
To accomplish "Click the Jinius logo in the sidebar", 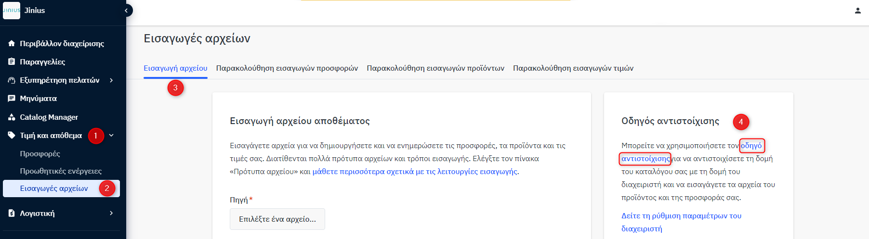I will click(x=12, y=11).
